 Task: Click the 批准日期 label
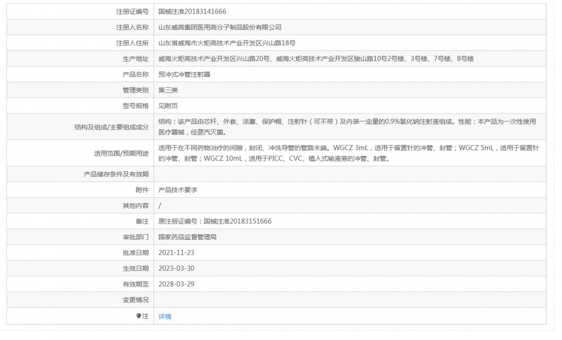[136, 253]
